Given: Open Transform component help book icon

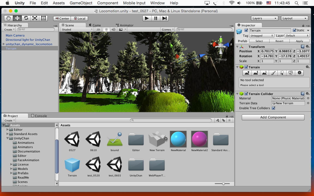Looking at the screenshot, I should (x=303, y=47).
